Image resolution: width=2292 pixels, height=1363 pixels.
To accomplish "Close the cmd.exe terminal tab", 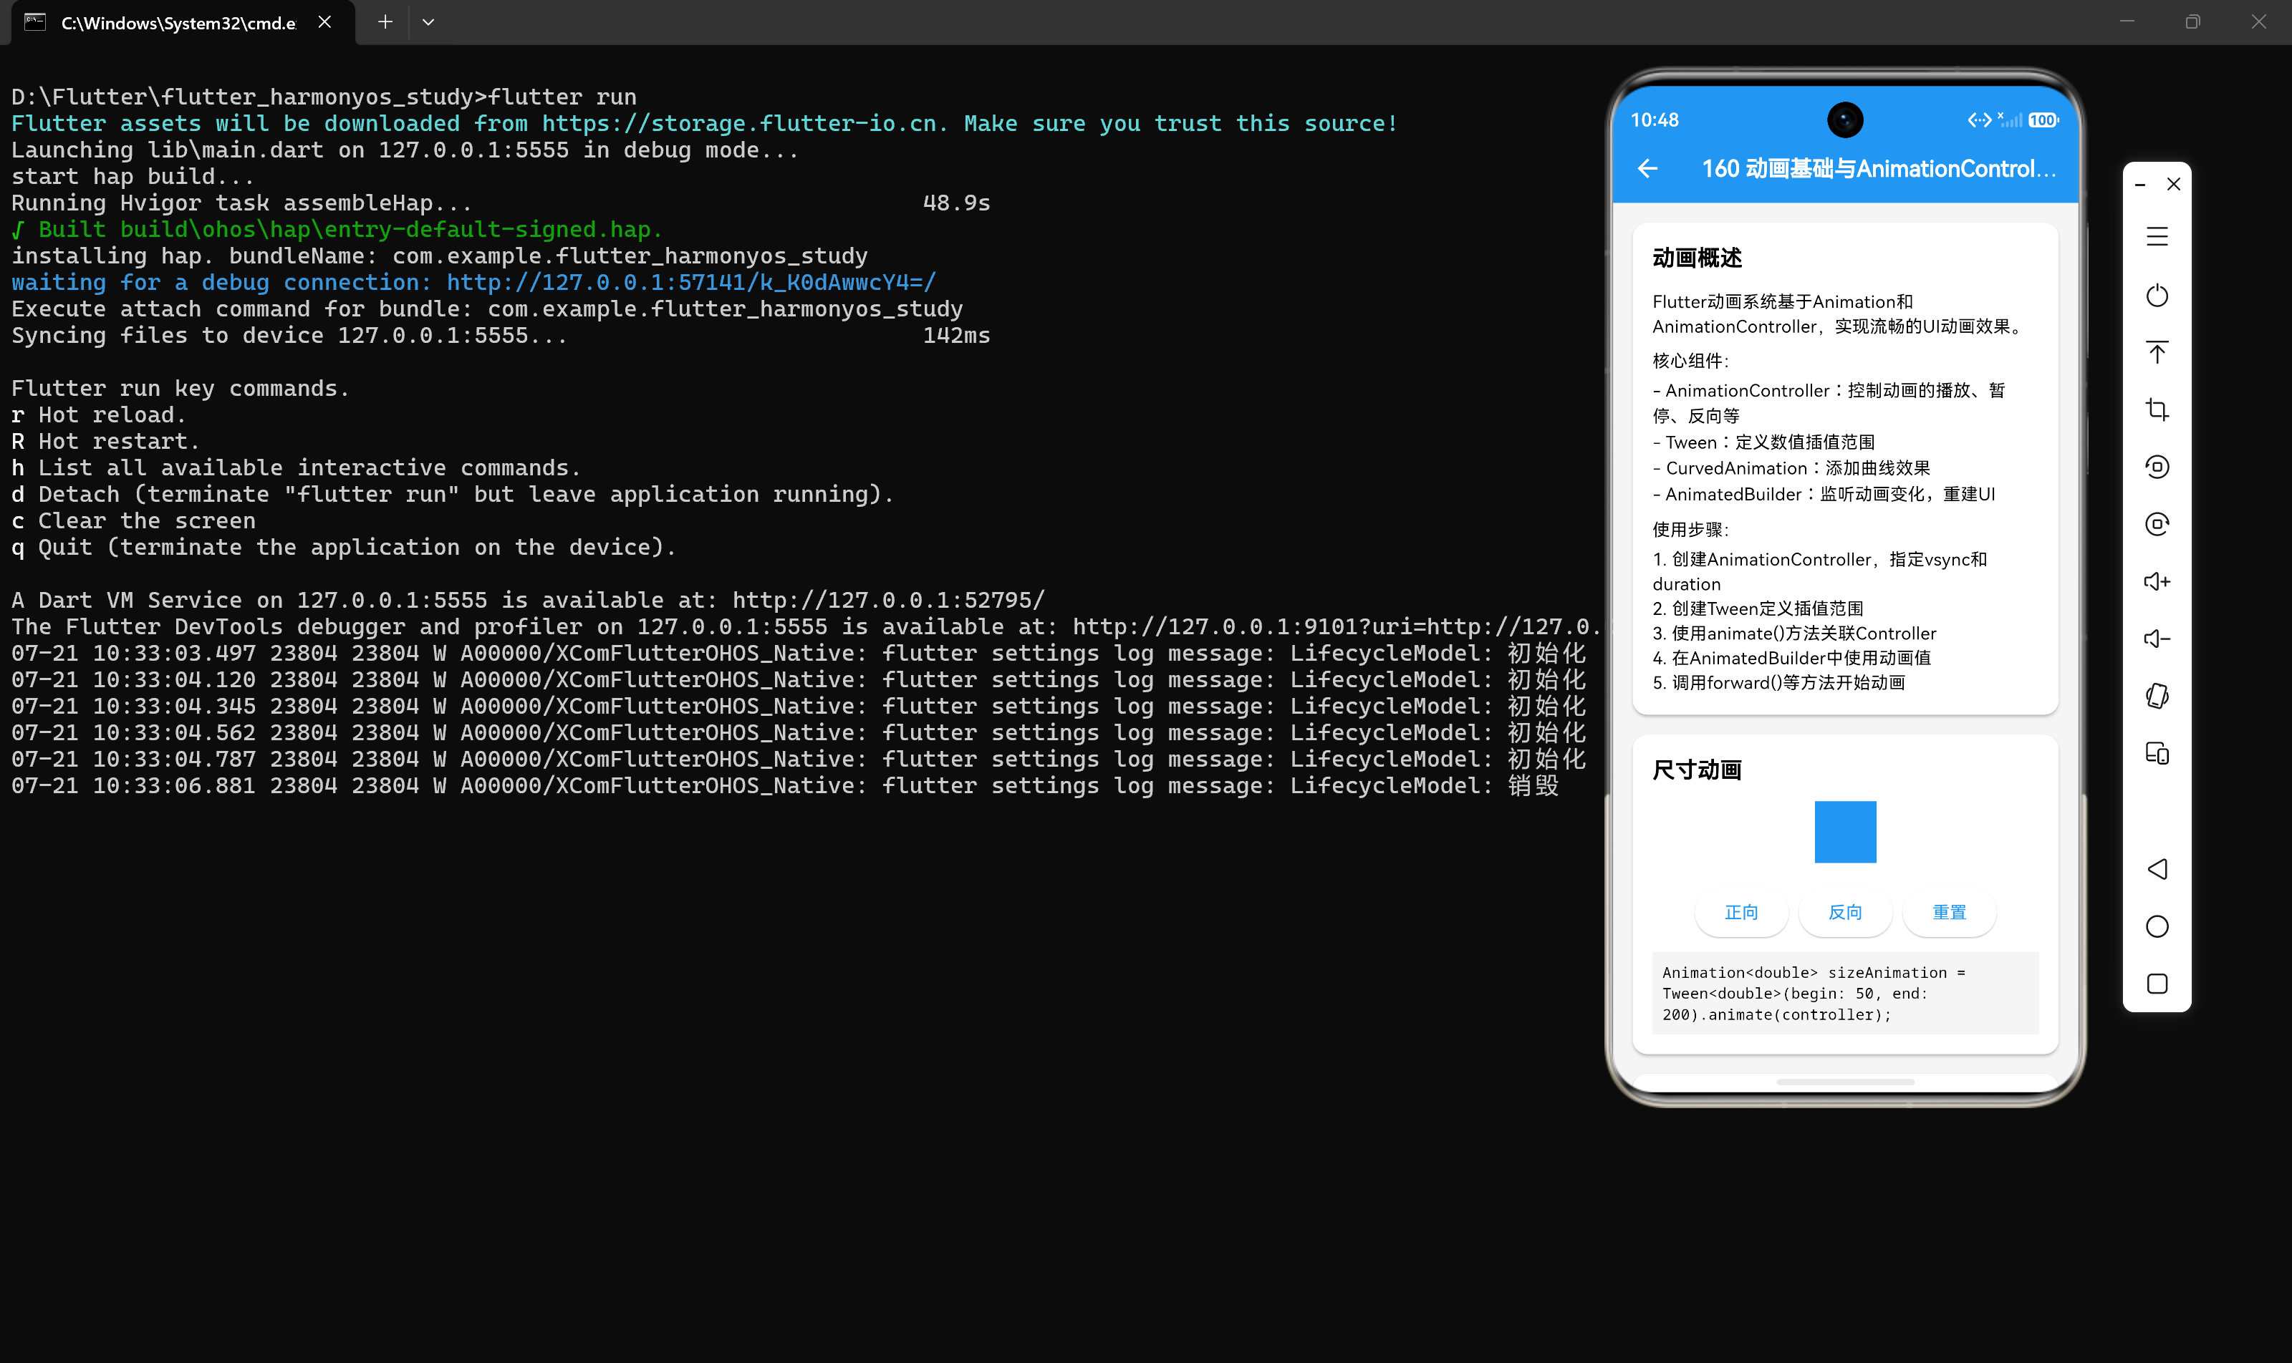I will 324,22.
